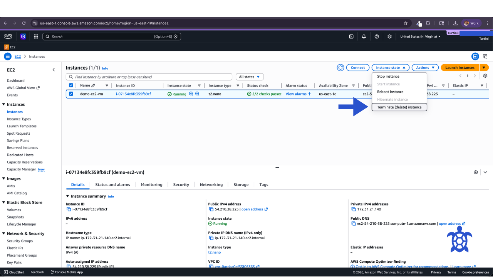Click the Launch instances button
Viewport: 493px width, 277px height.
coord(460,68)
